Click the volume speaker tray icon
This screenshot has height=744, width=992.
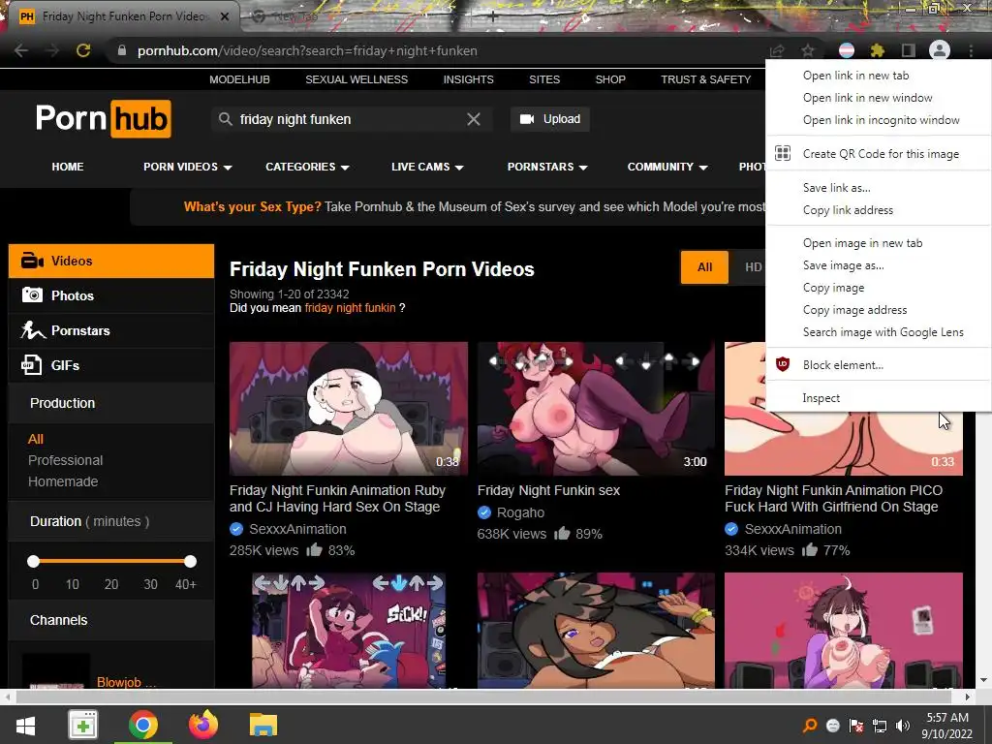903,726
